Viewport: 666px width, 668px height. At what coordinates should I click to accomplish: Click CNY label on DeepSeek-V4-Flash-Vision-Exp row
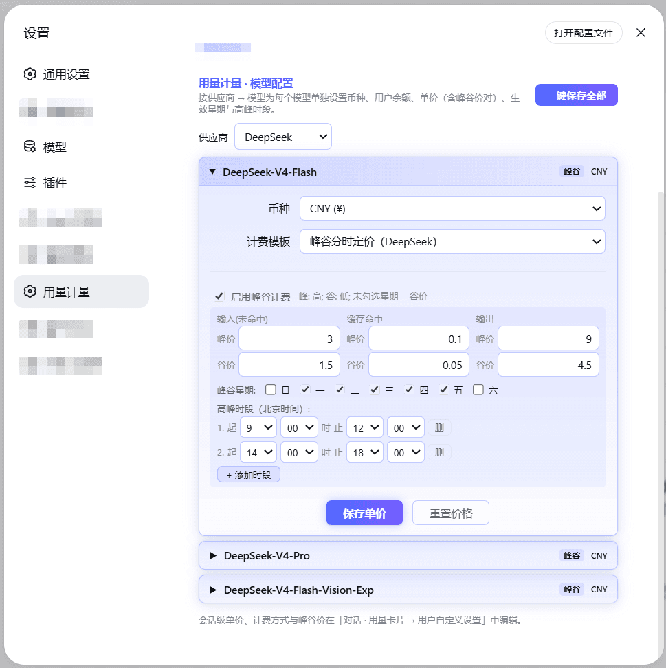tap(599, 589)
